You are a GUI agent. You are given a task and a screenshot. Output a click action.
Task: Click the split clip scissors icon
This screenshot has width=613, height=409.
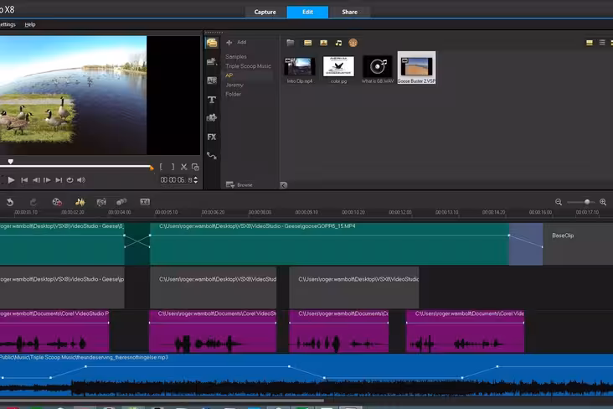(x=183, y=167)
